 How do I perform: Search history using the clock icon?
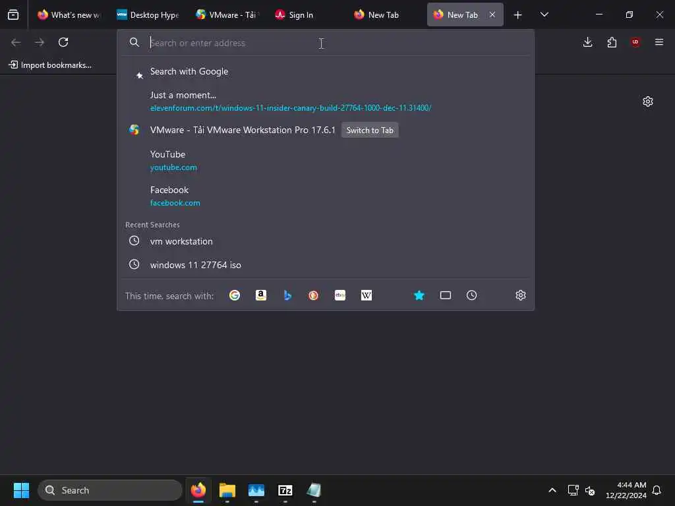pos(472,295)
